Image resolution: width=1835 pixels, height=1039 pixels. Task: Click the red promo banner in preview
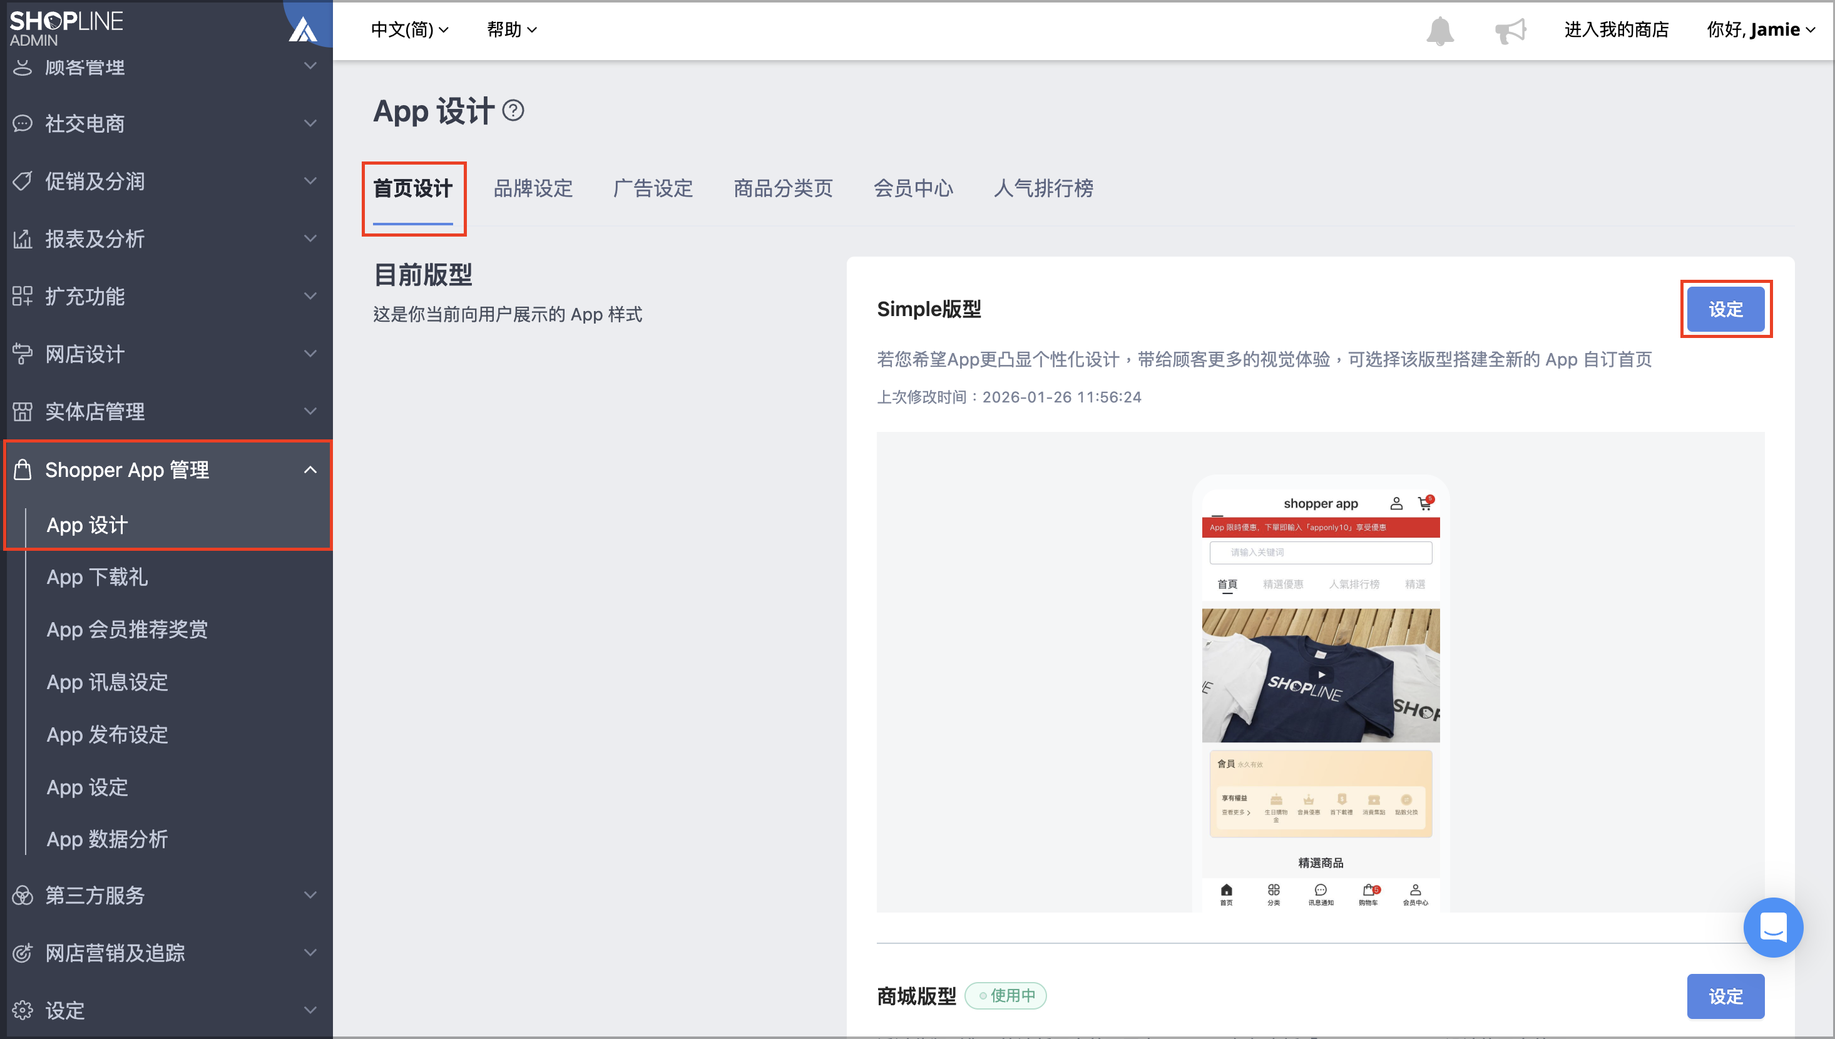pos(1321,528)
